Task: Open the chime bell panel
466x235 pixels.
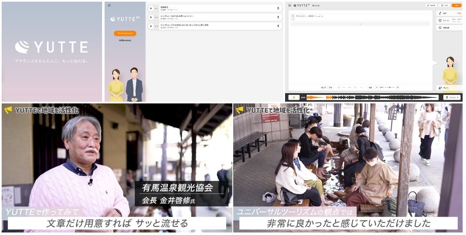Action: (x=449, y=21)
